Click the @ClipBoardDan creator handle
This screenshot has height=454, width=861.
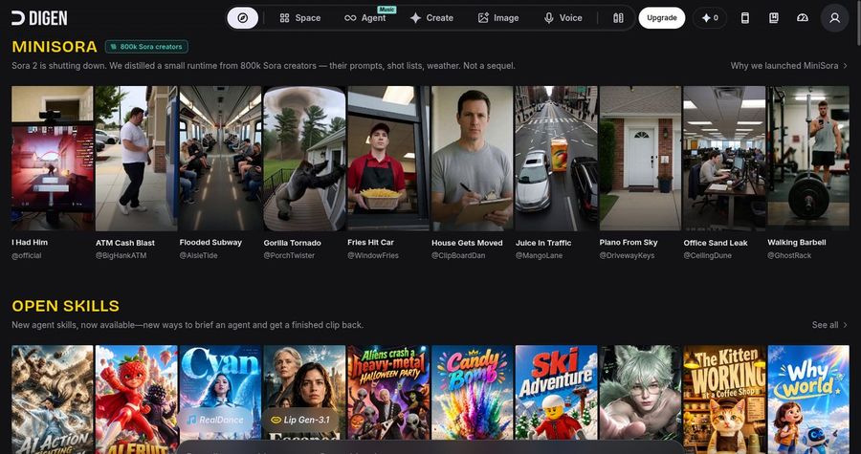pos(458,255)
